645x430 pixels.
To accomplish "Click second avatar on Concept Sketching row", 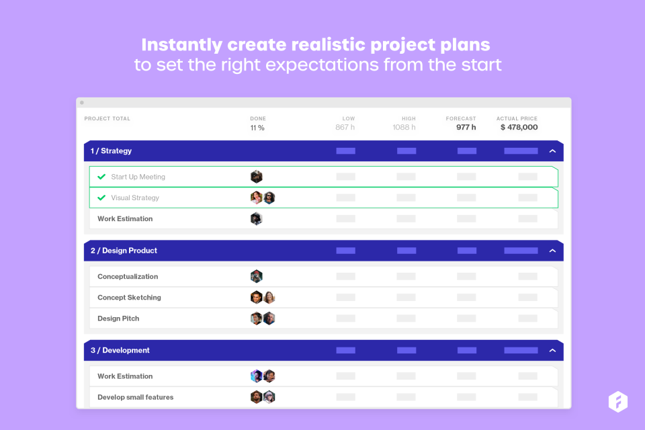I will point(269,297).
